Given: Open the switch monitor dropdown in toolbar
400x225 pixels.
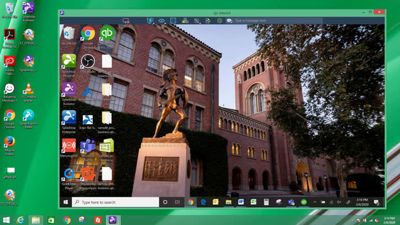Looking at the screenshot, I should (150, 20).
